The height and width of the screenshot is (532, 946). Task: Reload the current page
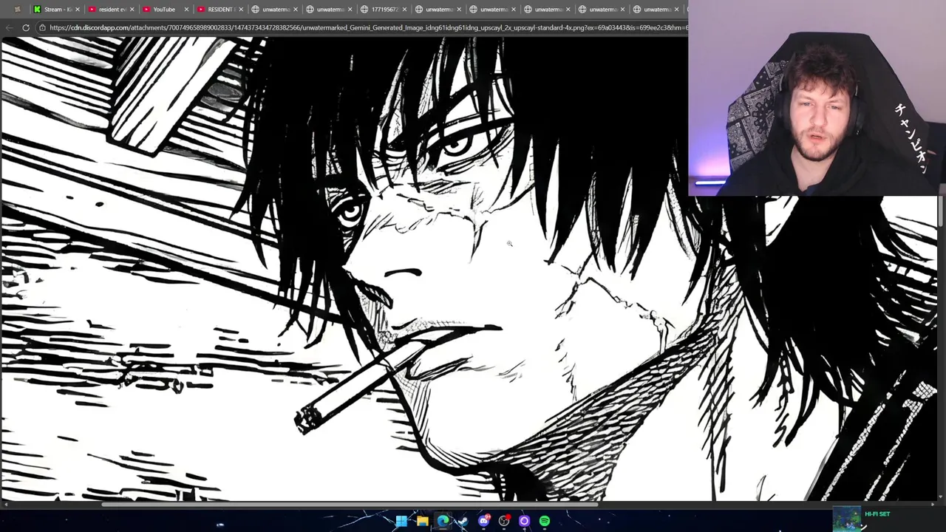click(x=26, y=27)
